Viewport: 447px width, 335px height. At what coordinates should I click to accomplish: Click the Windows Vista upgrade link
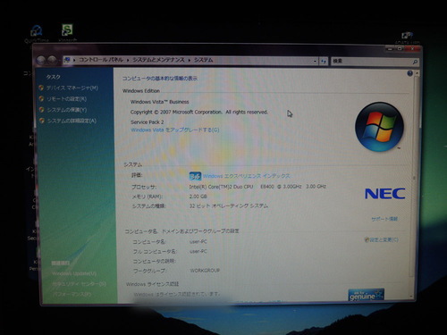(x=175, y=130)
